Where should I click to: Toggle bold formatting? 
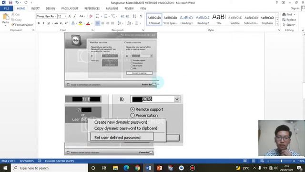(39, 23)
